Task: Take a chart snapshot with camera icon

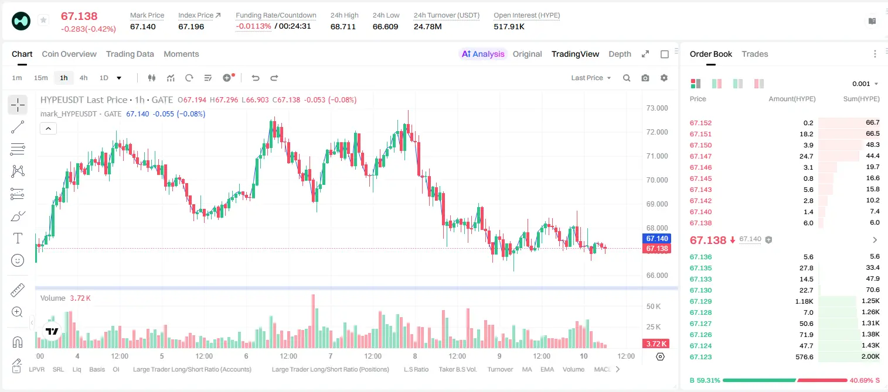Action: [x=645, y=78]
